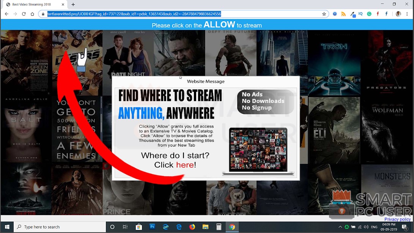
Task: Click the IQ extension icon
Action: [x=361, y=14]
